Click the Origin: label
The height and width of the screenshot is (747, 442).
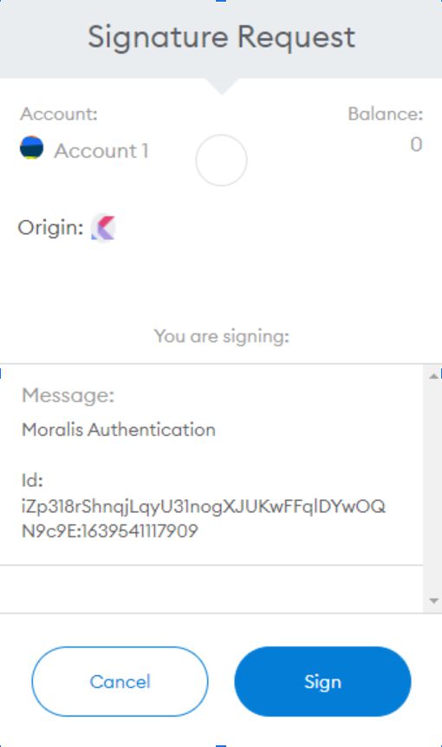point(50,228)
